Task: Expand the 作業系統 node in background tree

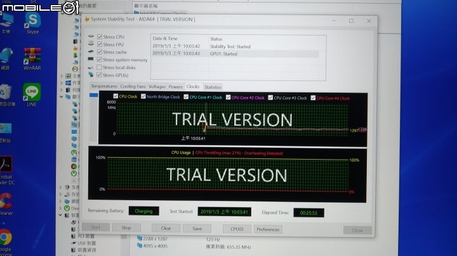Action: (62, 83)
